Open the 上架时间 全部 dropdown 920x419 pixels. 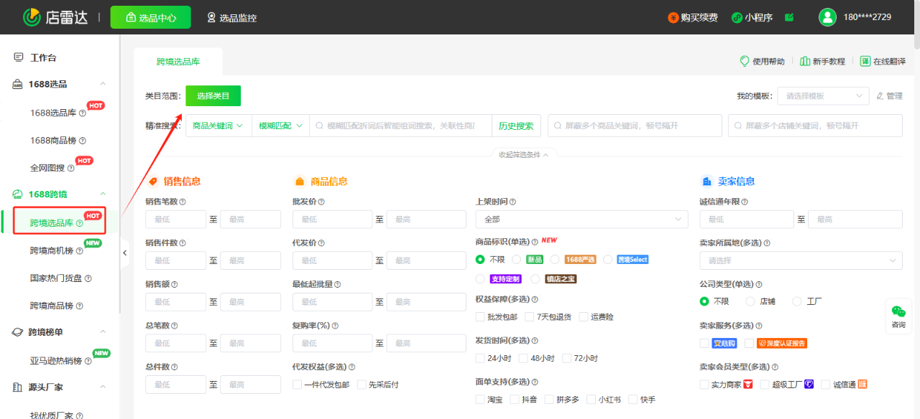coord(581,219)
